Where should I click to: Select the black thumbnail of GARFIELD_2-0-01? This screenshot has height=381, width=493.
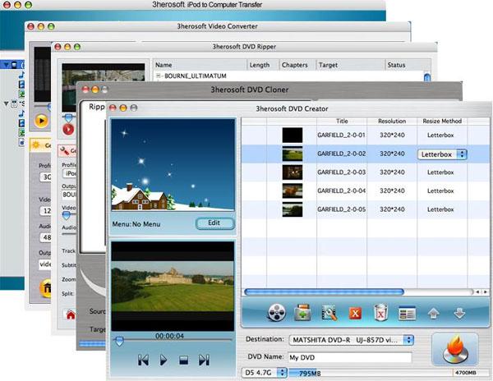coord(293,135)
